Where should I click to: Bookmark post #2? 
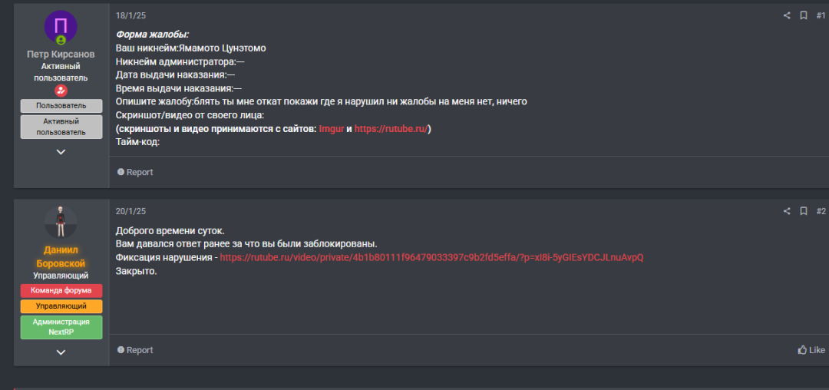804,211
